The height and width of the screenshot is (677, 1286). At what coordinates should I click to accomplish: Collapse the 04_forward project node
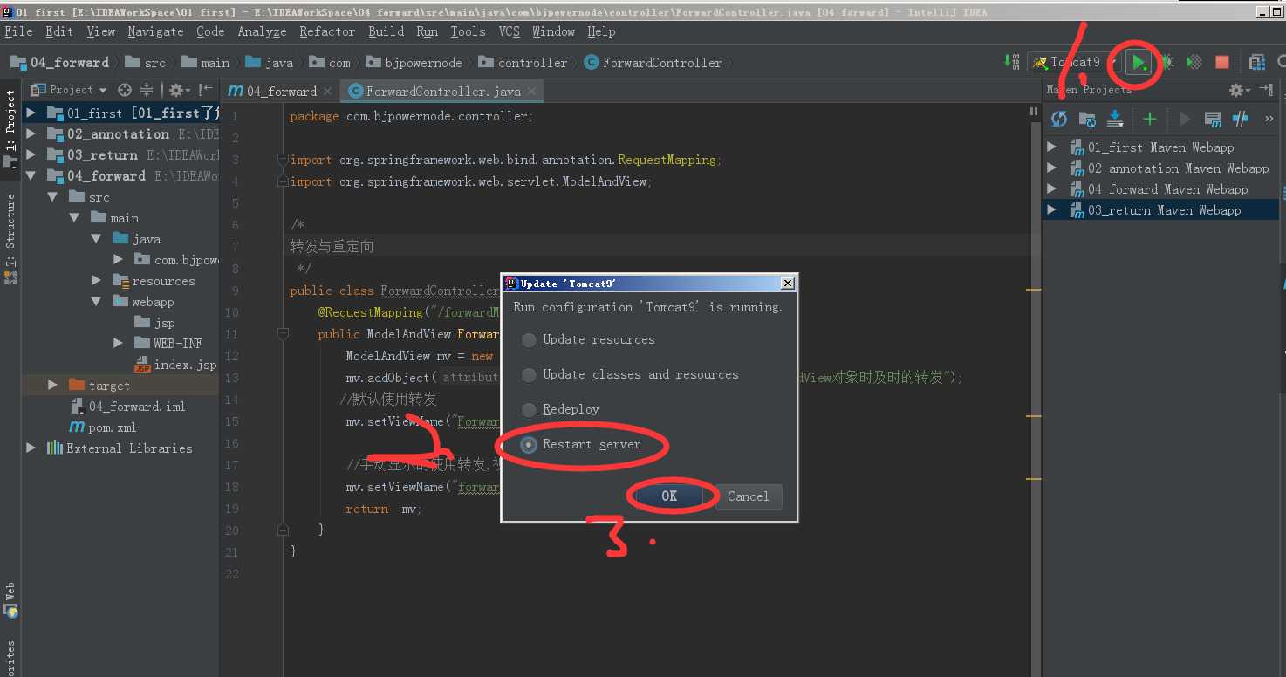[31, 176]
